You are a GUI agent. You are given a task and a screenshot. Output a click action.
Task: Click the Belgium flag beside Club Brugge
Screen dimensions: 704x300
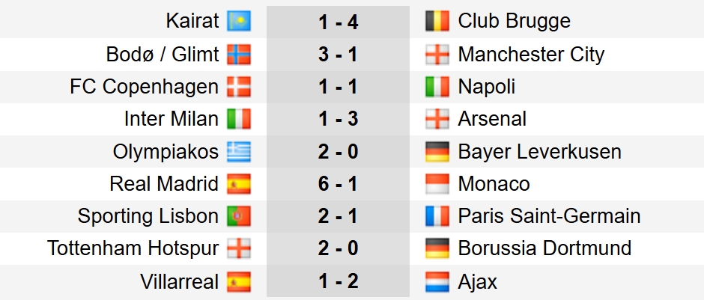coord(437,22)
